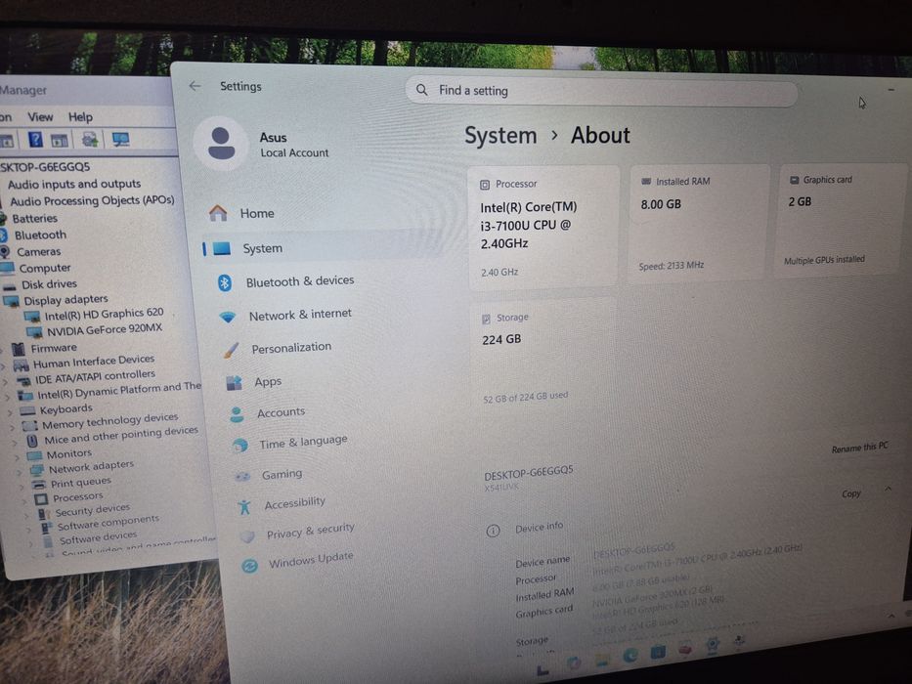
Task: Show hidden tray icons chevron on taskbar
Action: point(891,616)
